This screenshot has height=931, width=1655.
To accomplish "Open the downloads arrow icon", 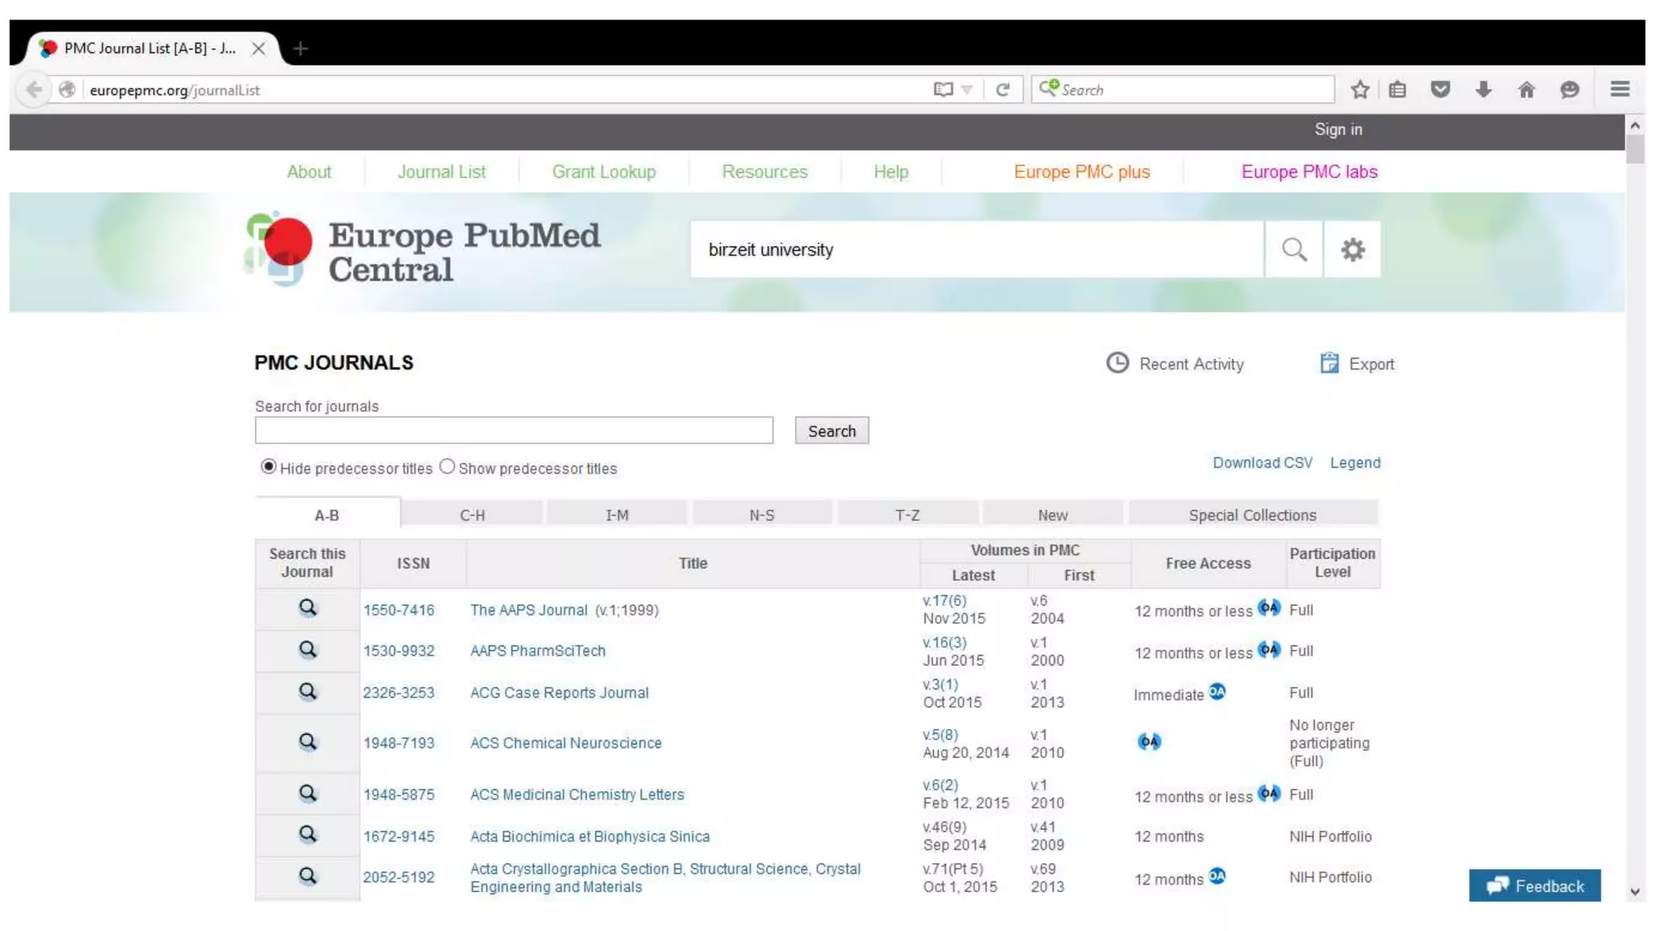I will click(1483, 90).
